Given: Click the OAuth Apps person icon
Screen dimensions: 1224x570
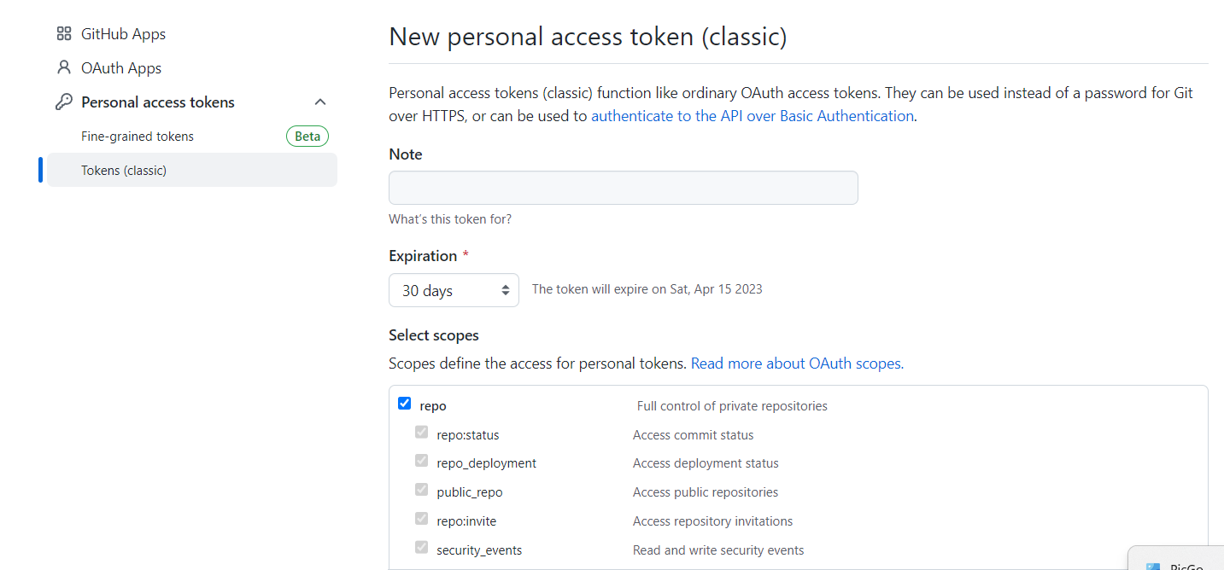Looking at the screenshot, I should (x=63, y=67).
